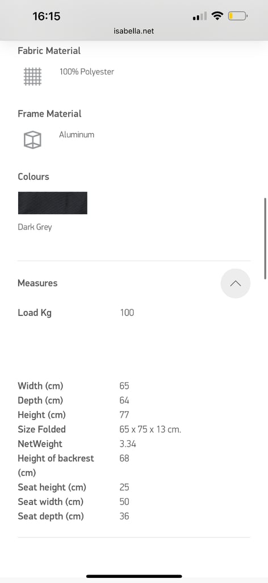268x583 pixels.
Task: Click the Colours heading
Action: pos(33,176)
